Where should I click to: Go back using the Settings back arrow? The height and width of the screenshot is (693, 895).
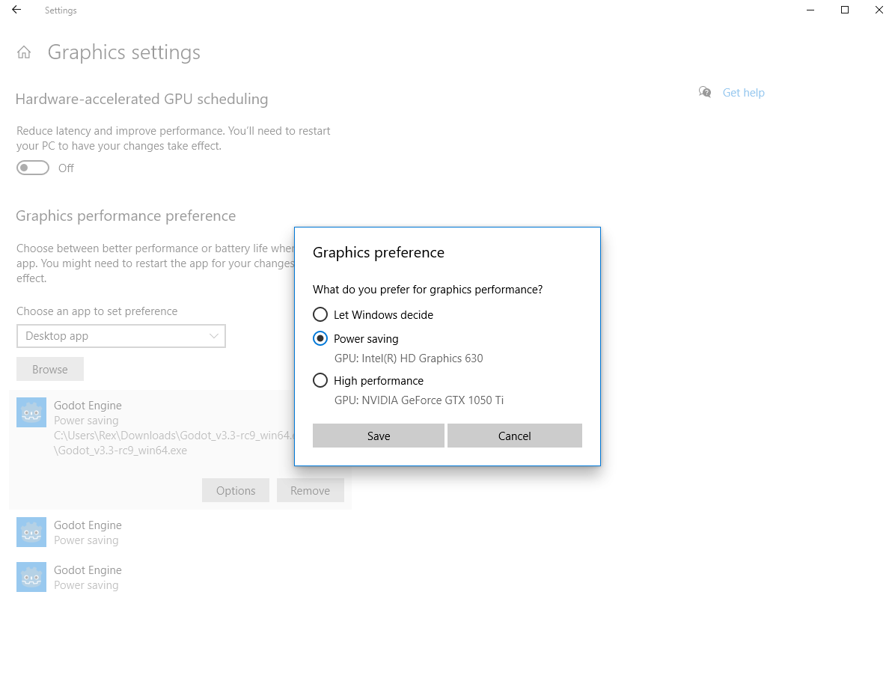coord(16,10)
